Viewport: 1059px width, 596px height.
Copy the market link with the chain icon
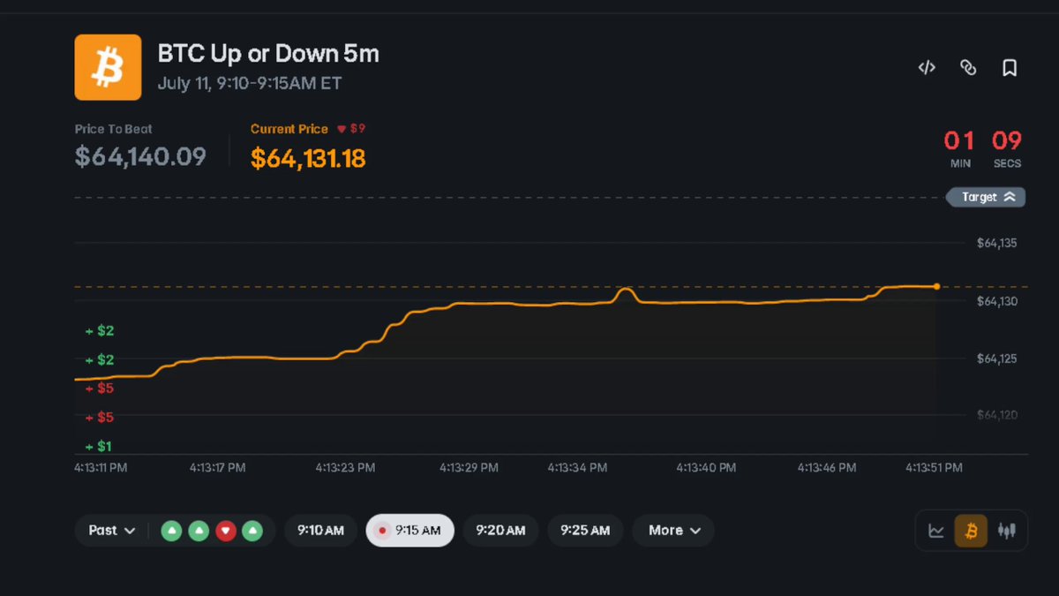968,67
